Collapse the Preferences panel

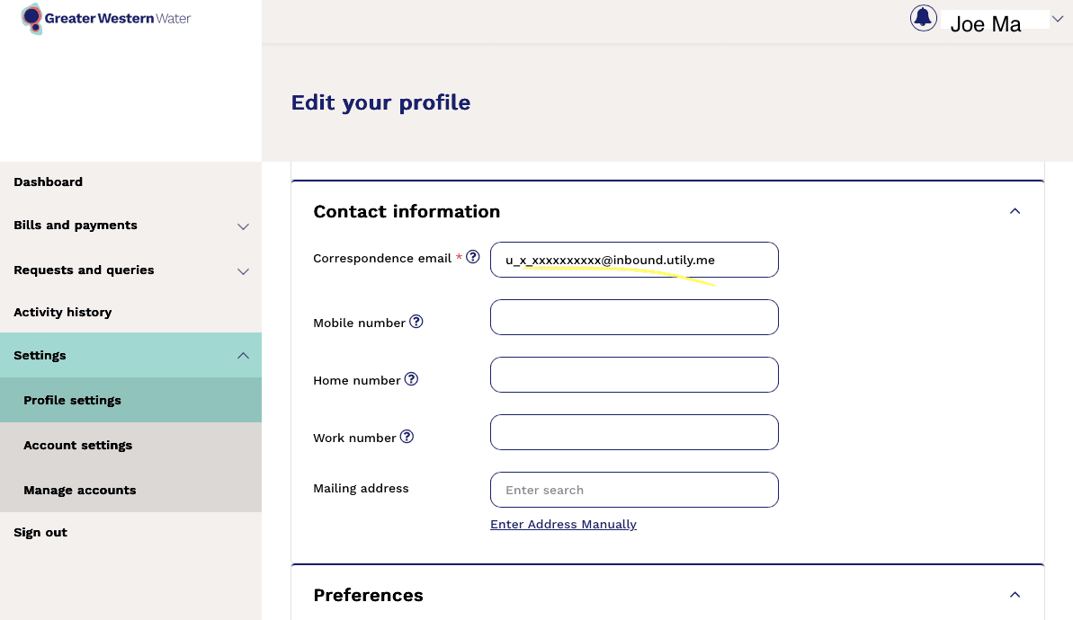click(x=1015, y=595)
